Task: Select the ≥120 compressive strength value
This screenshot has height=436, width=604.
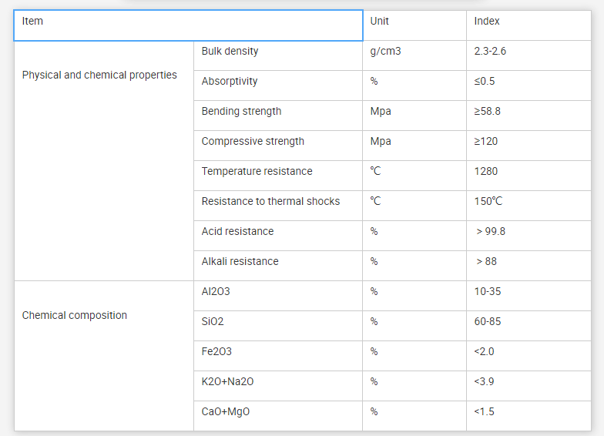Action: point(528,145)
